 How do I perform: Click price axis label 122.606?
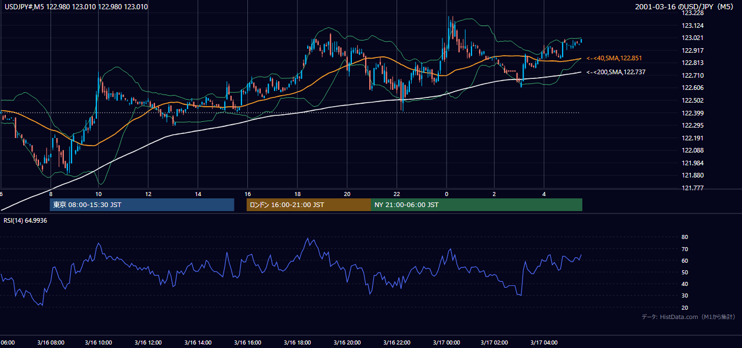coord(693,88)
